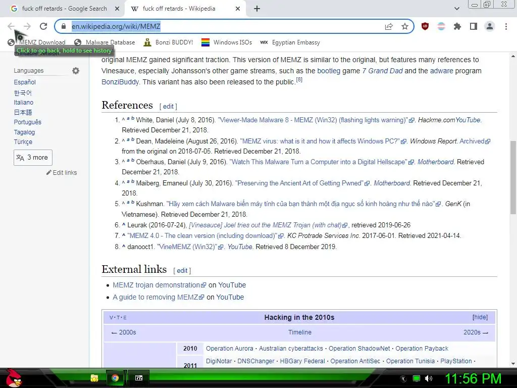Click the page vertical scrollbar thumb
Image resolution: width=517 pixels, height=388 pixels.
[513, 177]
